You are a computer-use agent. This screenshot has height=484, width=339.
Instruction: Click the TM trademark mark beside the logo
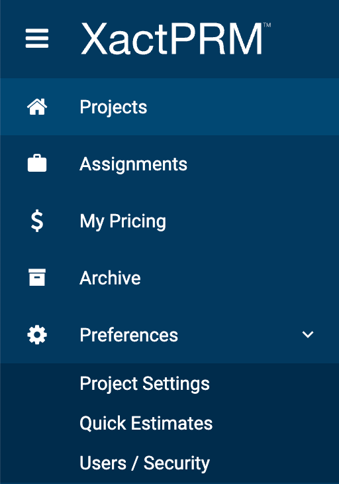click(267, 25)
